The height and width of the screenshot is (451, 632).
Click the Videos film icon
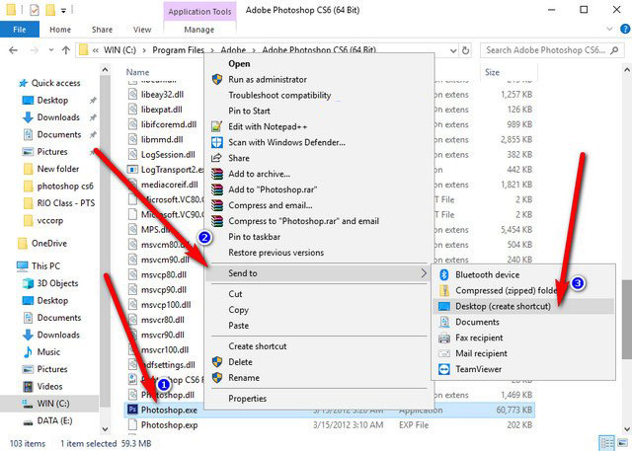point(28,387)
